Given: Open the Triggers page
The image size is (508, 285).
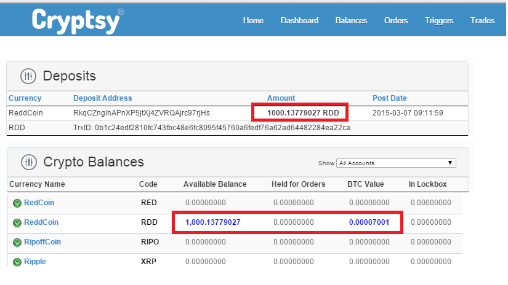Looking at the screenshot, I should 439,21.
